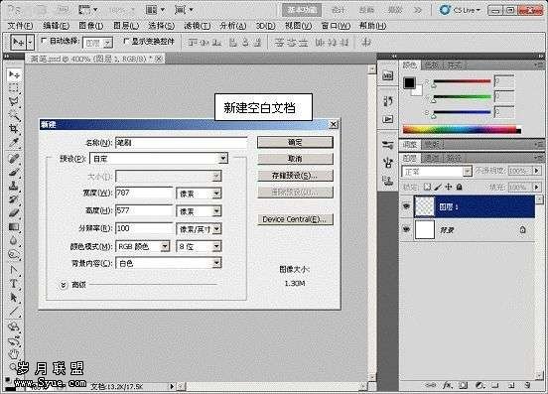Click the fx layer style icon

(x=448, y=385)
